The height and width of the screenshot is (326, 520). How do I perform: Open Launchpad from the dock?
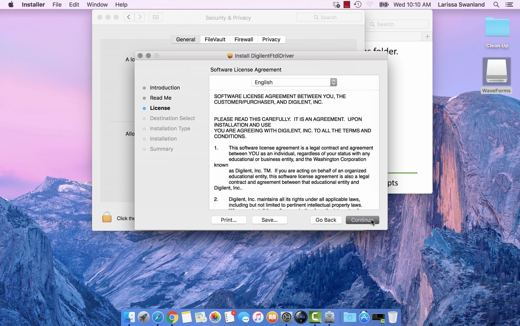click(x=144, y=317)
